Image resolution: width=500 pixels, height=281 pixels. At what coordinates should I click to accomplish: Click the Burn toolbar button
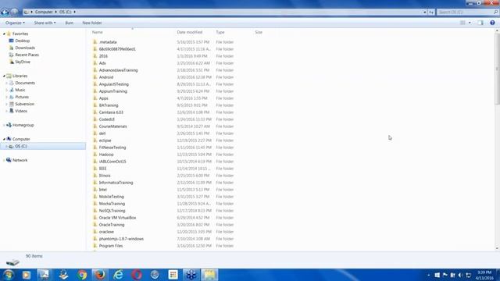pyautogui.click(x=70, y=23)
